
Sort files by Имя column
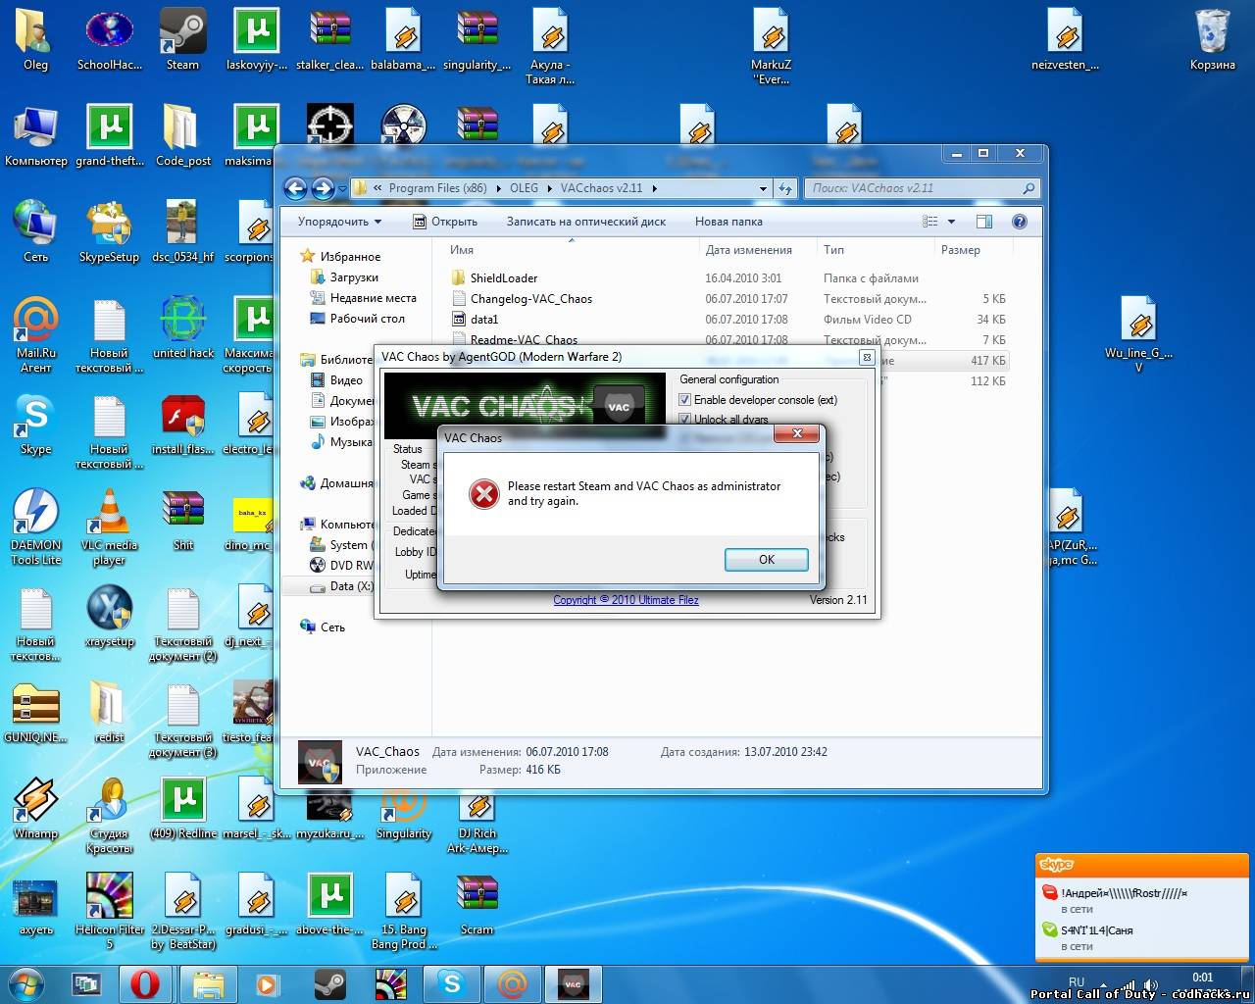[462, 250]
